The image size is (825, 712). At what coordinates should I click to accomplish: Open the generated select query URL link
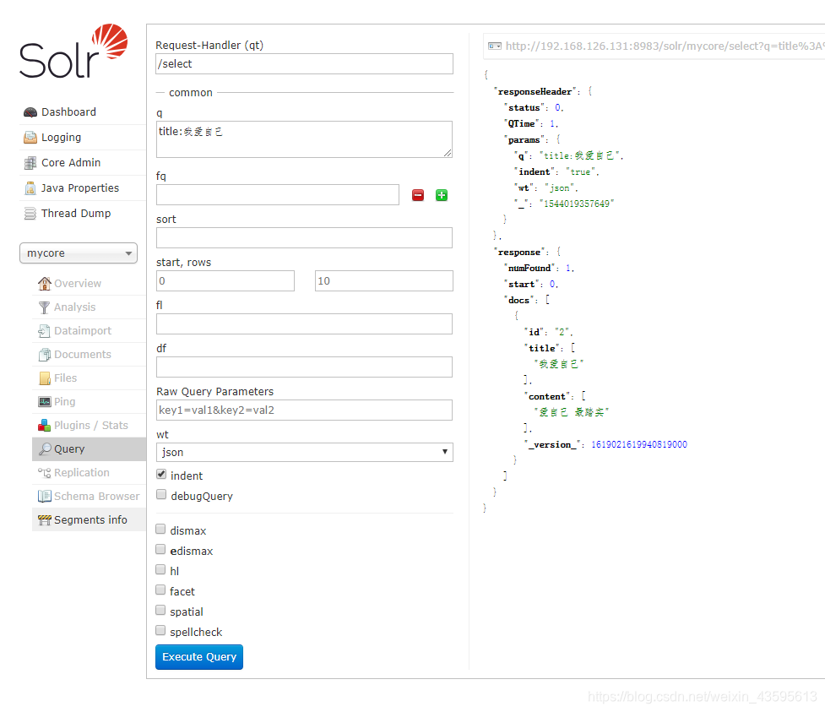665,46
